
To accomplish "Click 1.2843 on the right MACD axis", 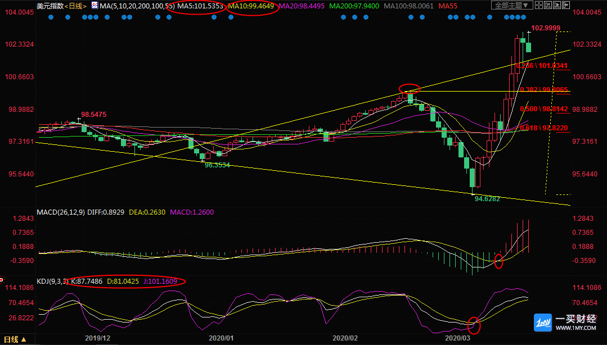I will tap(583, 219).
